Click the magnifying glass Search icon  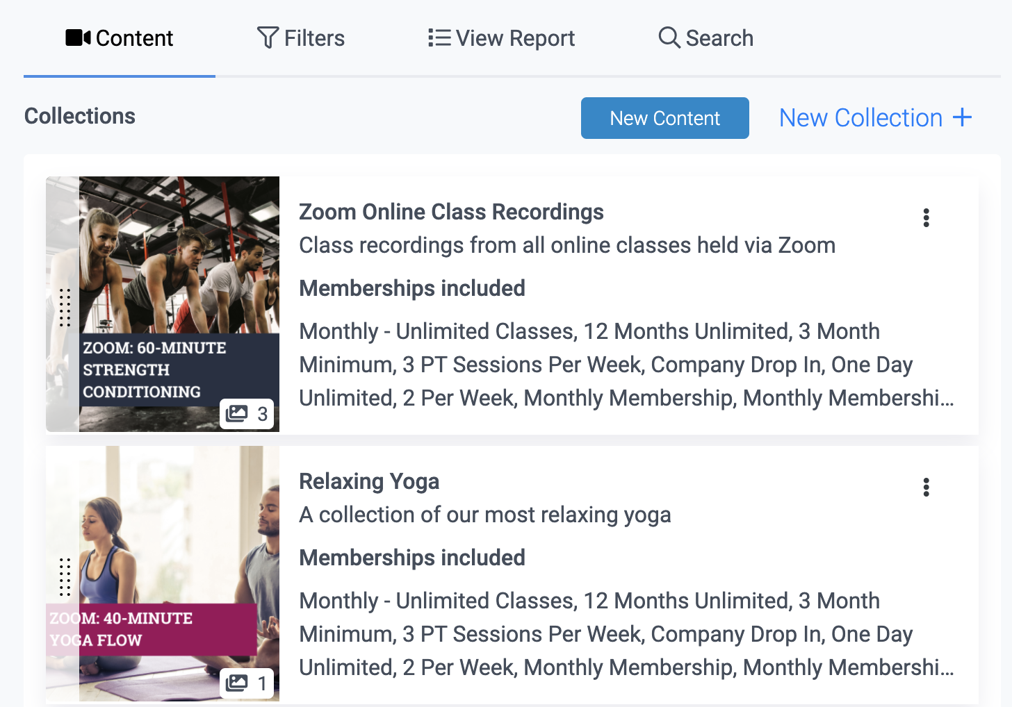pyautogui.click(x=669, y=38)
